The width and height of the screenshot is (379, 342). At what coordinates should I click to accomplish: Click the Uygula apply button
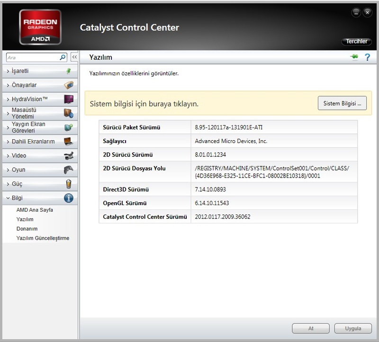[353, 328]
